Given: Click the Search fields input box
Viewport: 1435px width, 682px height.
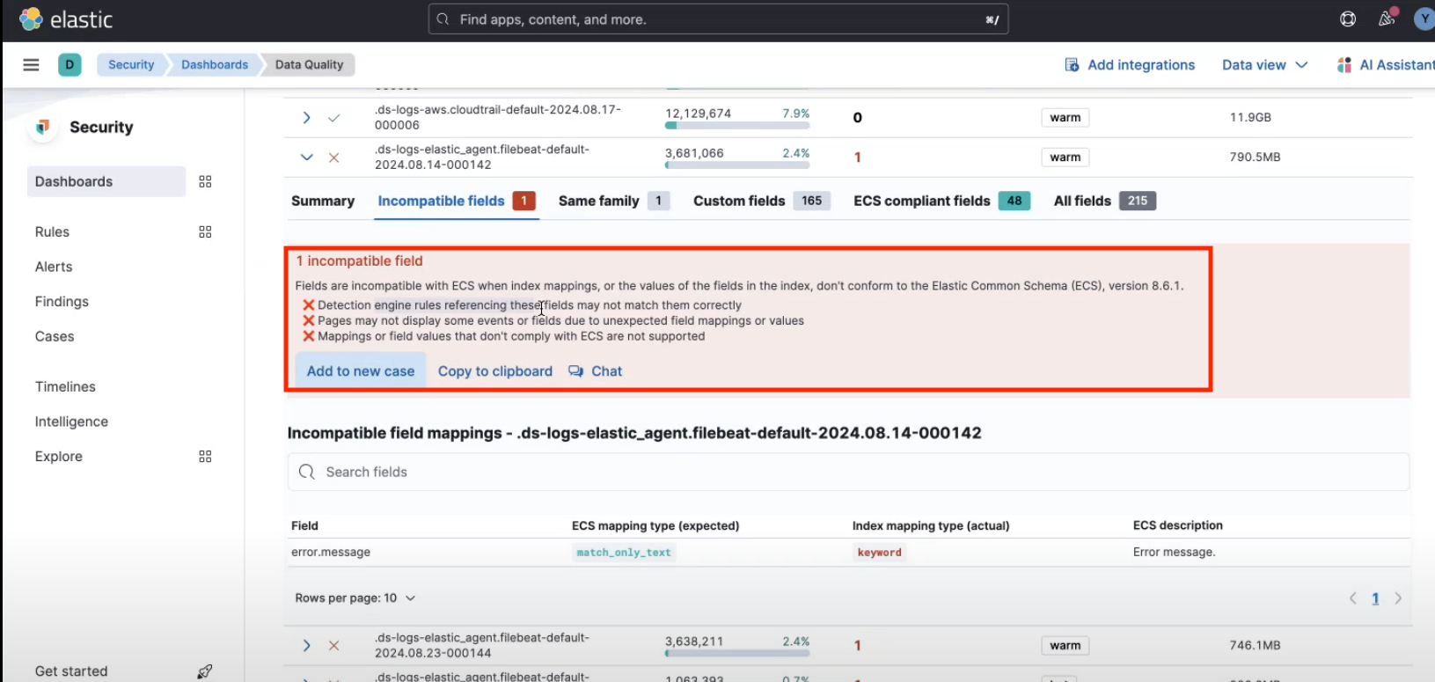Looking at the screenshot, I should point(848,473).
